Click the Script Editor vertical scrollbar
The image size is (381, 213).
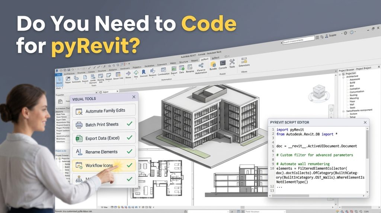pyautogui.click(x=367, y=144)
